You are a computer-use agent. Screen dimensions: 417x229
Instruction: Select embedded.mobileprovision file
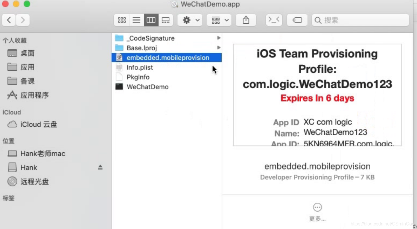click(167, 58)
